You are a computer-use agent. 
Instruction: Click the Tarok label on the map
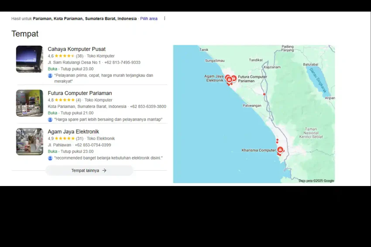tap(204, 50)
